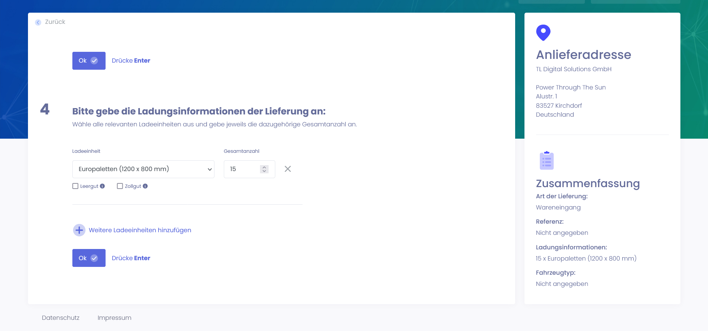Click the Zollgut checkbox label text

133,186
